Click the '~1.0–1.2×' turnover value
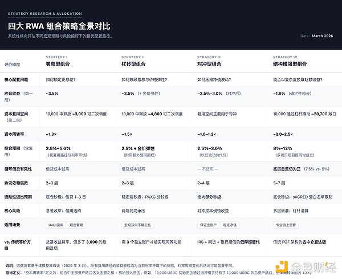Screen dimensions: 342x279 click(206, 134)
